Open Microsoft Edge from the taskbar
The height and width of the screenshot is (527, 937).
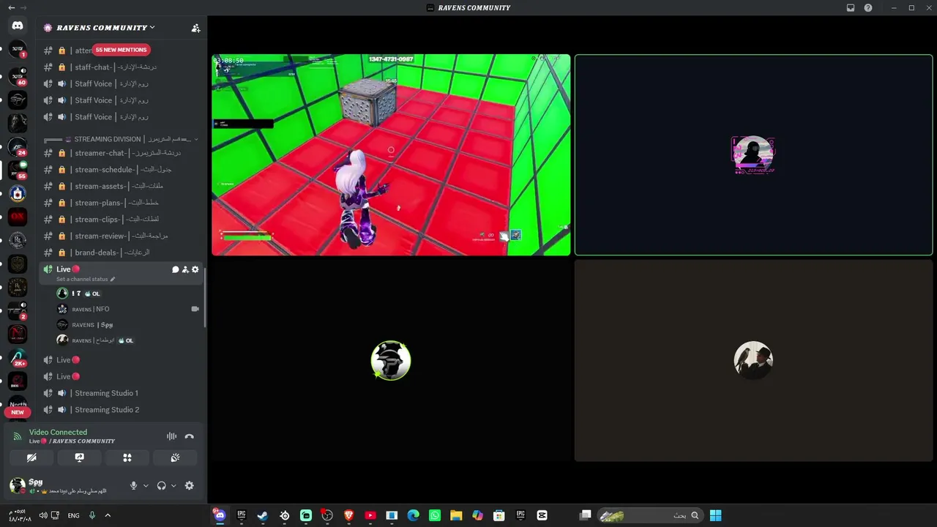[x=413, y=515]
